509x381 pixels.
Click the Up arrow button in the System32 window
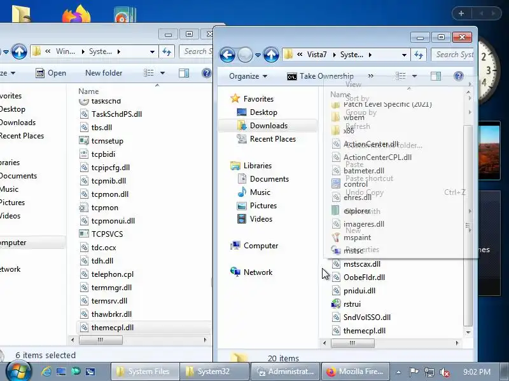pos(19,51)
